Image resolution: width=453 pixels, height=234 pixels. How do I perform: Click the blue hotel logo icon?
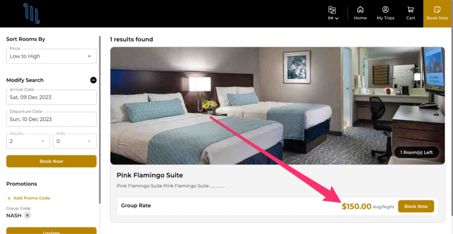point(32,13)
